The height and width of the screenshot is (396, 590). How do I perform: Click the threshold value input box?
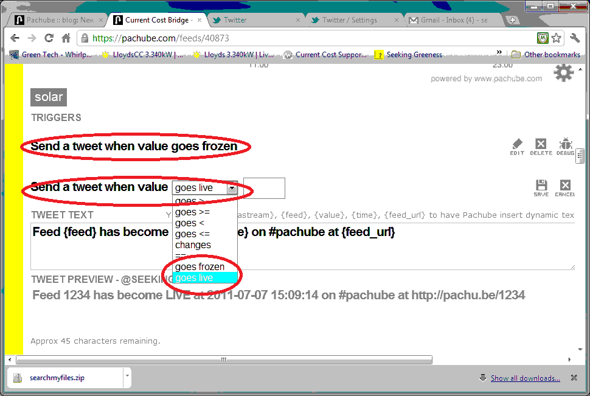[264, 188]
